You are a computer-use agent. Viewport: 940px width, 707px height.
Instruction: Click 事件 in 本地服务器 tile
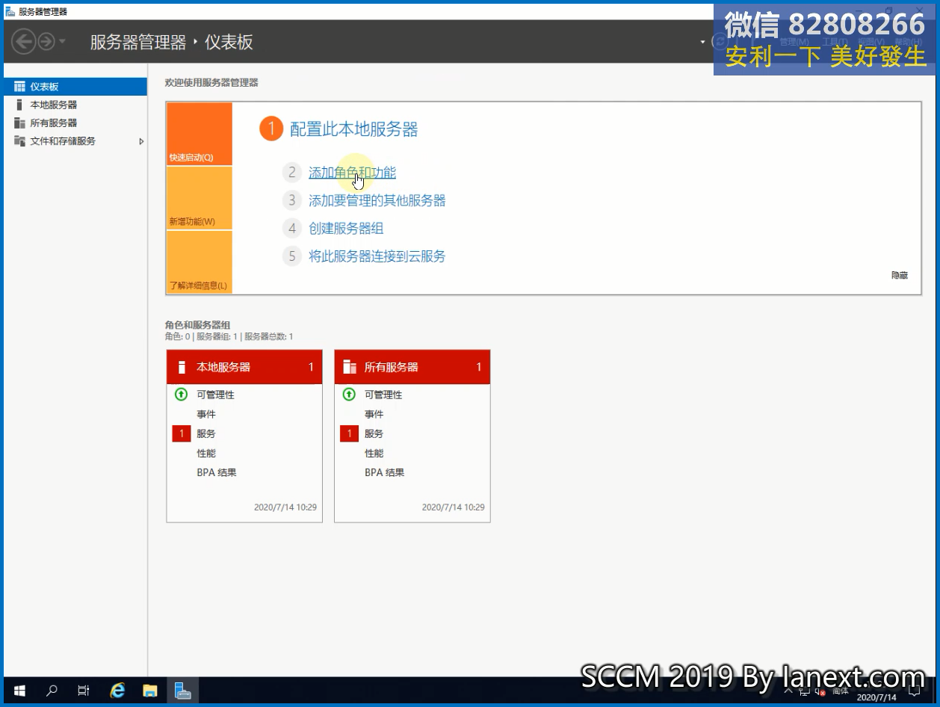pos(206,414)
